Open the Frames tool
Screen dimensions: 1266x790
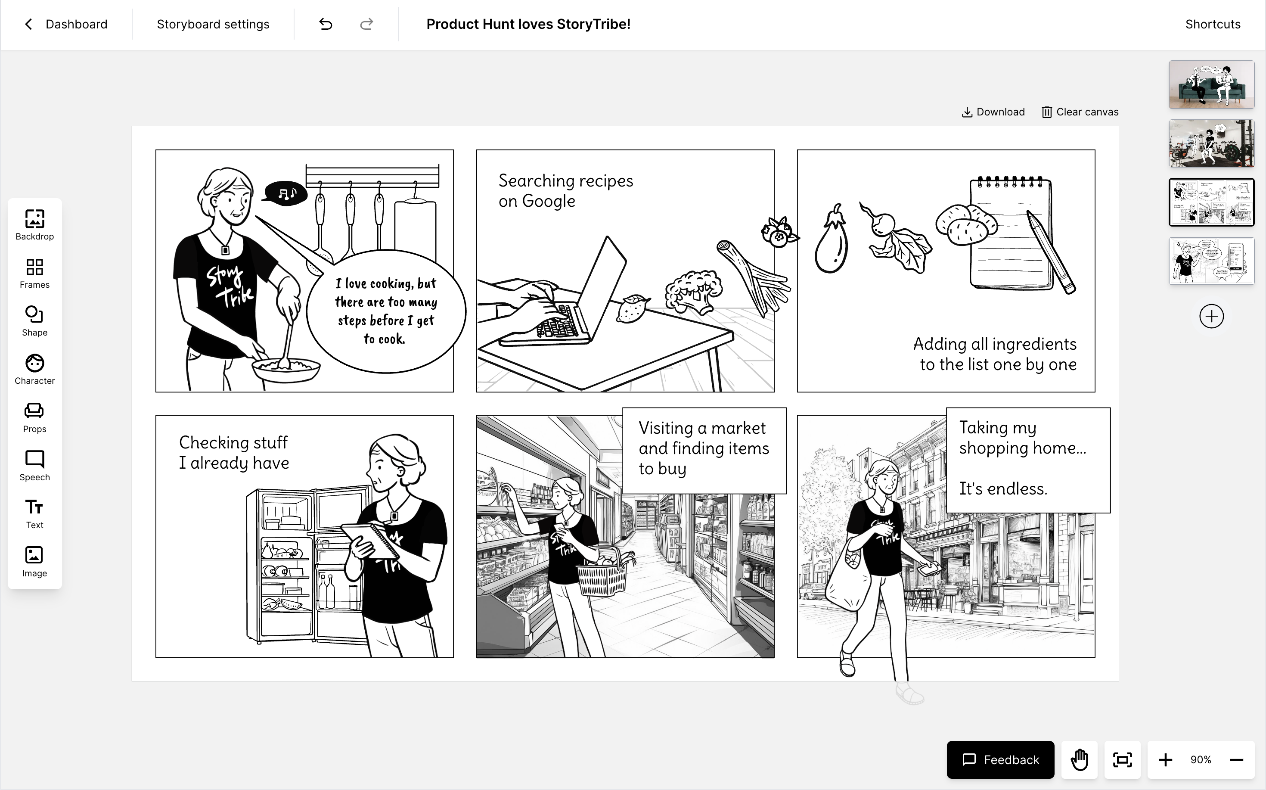[34, 273]
